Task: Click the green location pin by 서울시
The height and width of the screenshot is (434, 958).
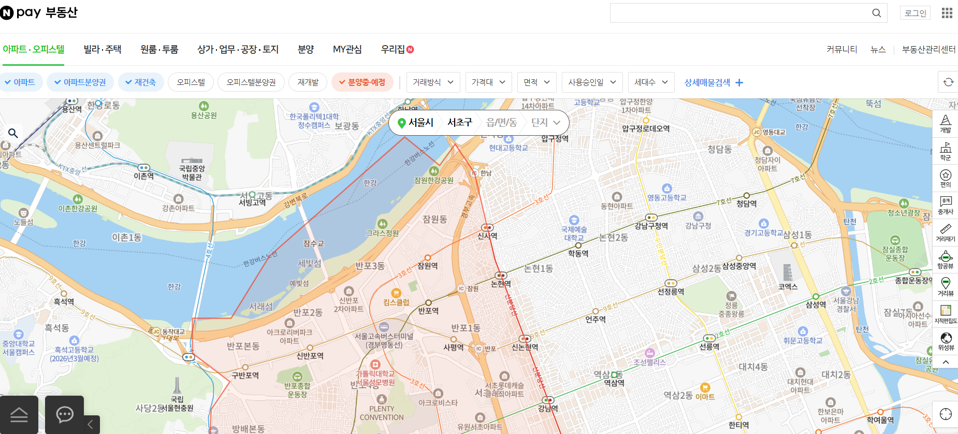Action: [401, 123]
